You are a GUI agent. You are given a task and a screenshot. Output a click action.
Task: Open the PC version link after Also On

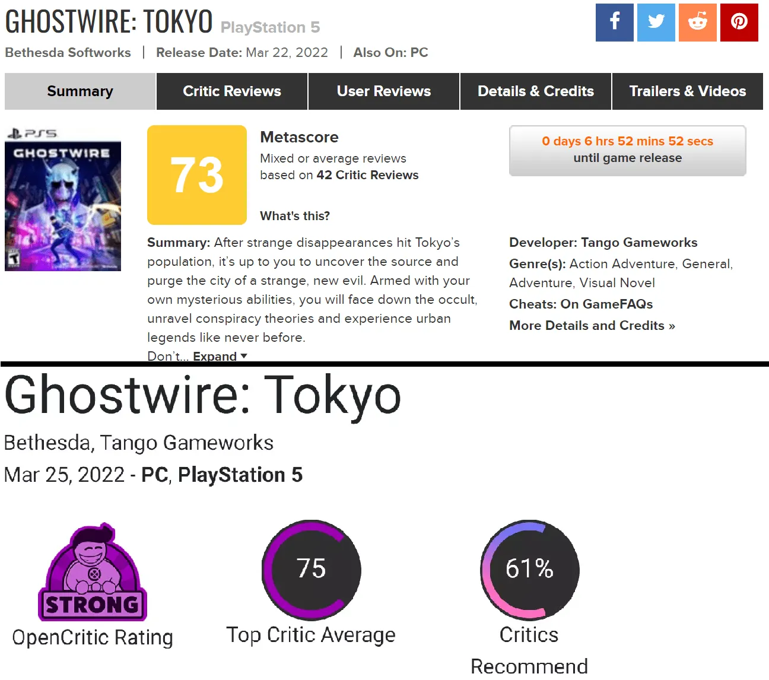419,52
